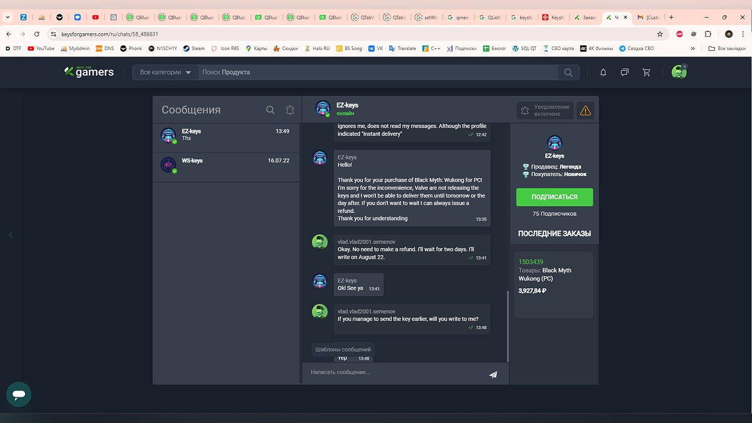Click the product search magnifier button

coord(568,73)
